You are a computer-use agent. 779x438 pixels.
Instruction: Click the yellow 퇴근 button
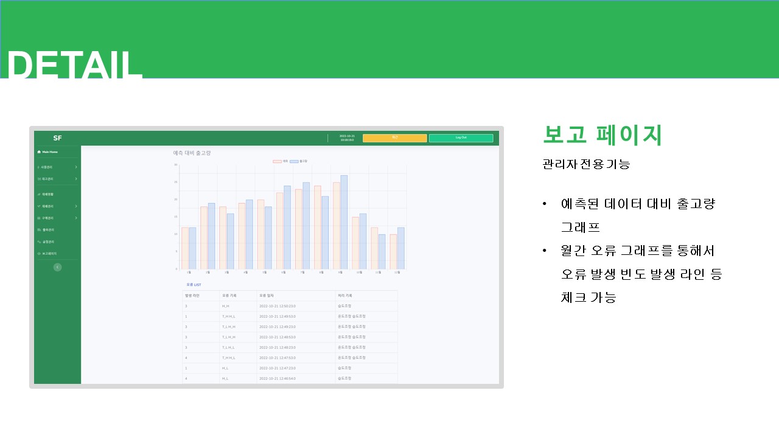(x=394, y=138)
